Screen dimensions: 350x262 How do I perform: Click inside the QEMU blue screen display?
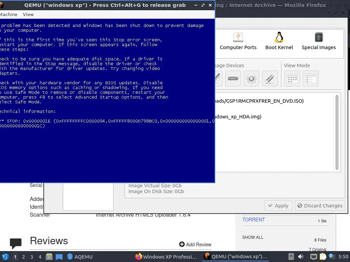coord(107,101)
